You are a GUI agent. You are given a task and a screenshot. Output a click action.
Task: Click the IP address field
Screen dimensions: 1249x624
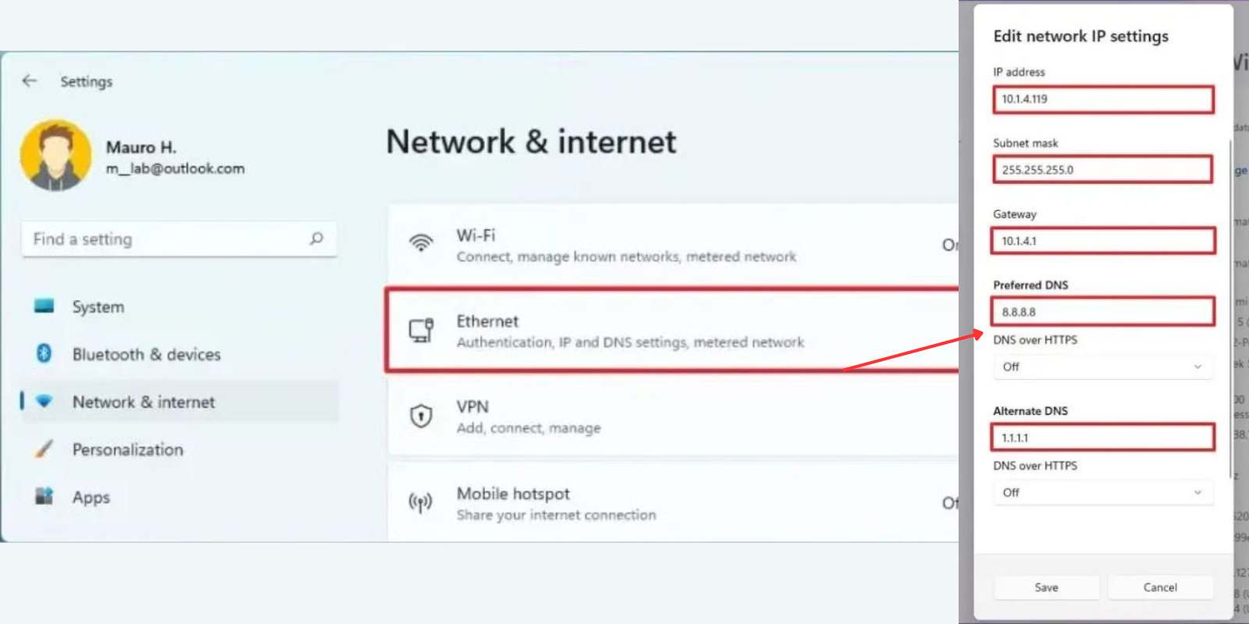pyautogui.click(x=1103, y=99)
